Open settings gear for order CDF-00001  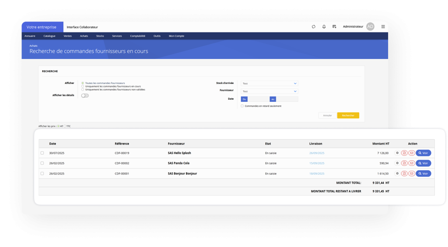[x=397, y=174]
